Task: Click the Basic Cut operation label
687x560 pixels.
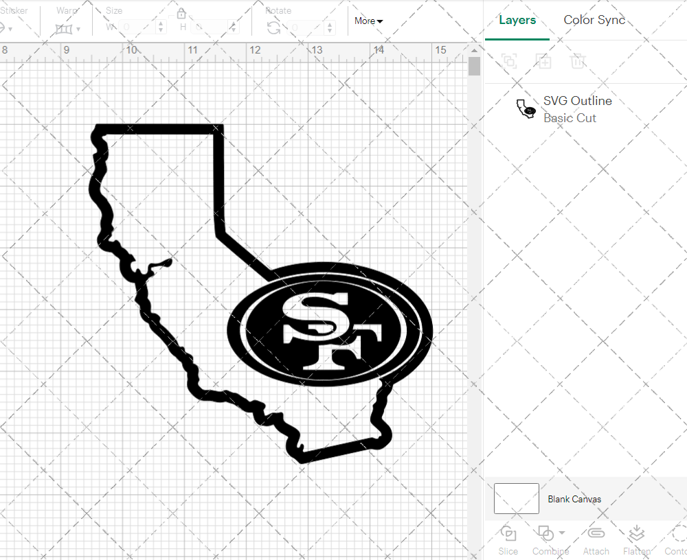Action: (x=570, y=118)
